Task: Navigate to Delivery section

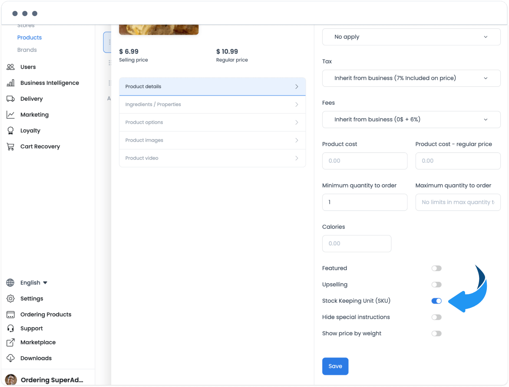Action: tap(32, 99)
